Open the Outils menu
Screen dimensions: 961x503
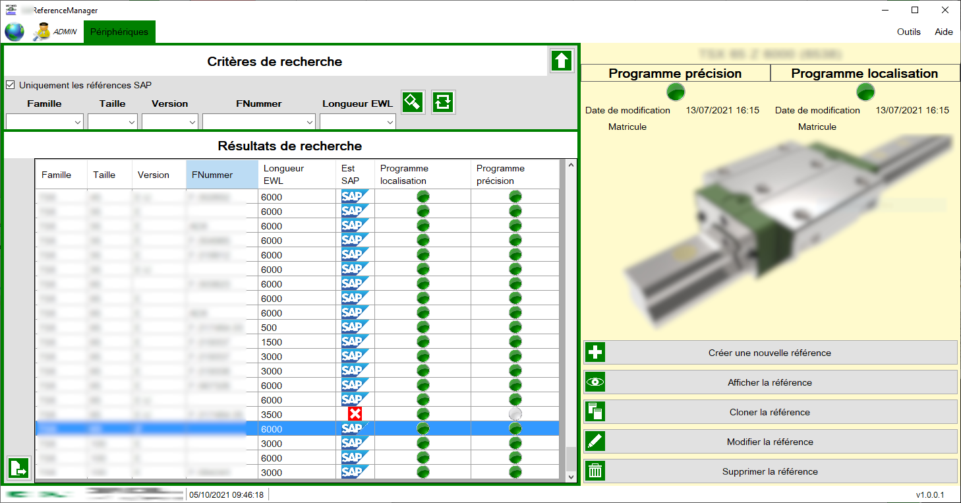click(908, 31)
